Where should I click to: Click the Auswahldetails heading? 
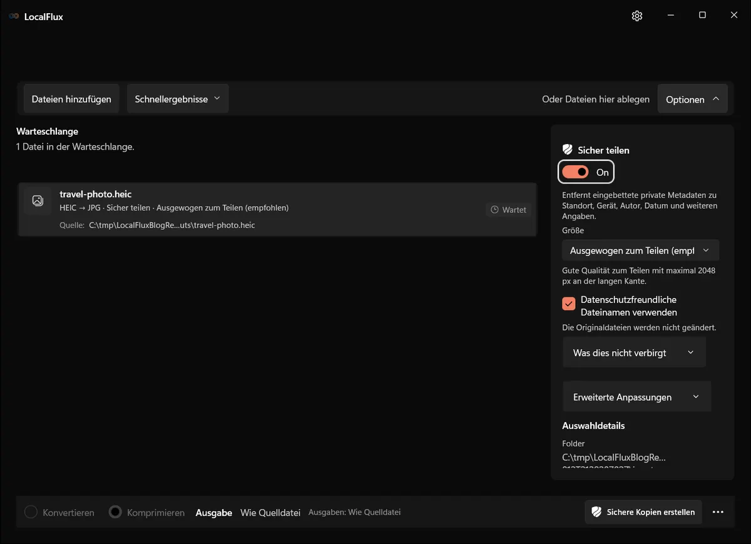tap(593, 426)
